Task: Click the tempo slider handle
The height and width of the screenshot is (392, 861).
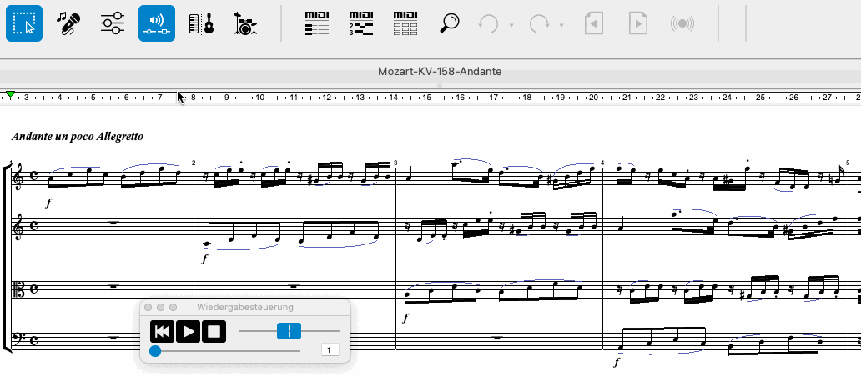Action: [289, 331]
